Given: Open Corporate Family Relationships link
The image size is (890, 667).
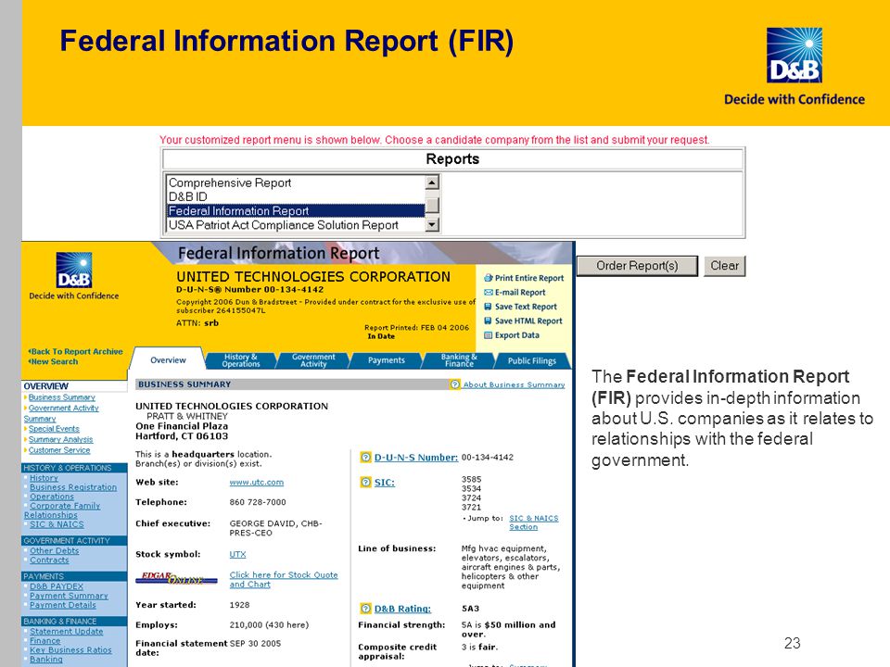Looking at the screenshot, I should (62, 510).
